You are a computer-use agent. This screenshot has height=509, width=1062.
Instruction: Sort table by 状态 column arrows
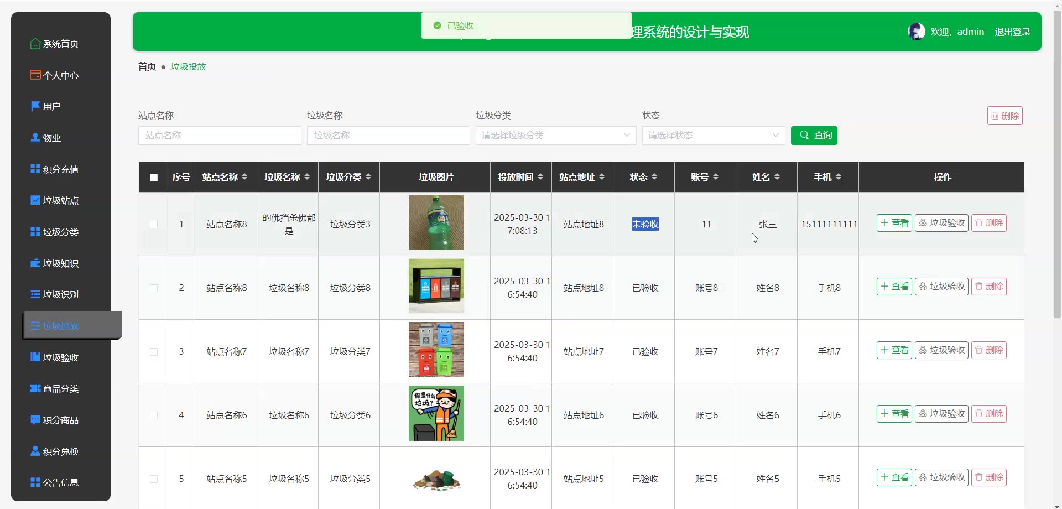654,177
